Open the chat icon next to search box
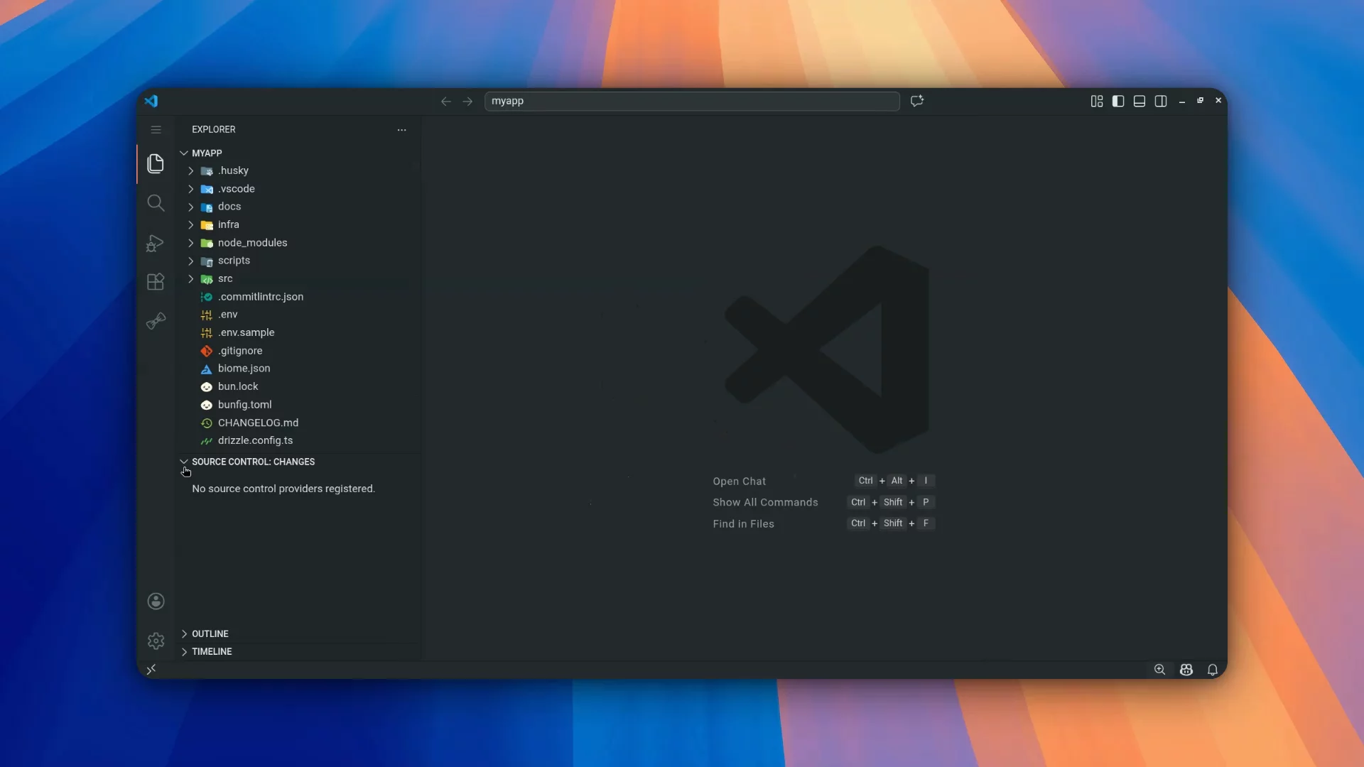Image resolution: width=1364 pixels, height=767 pixels. click(917, 101)
